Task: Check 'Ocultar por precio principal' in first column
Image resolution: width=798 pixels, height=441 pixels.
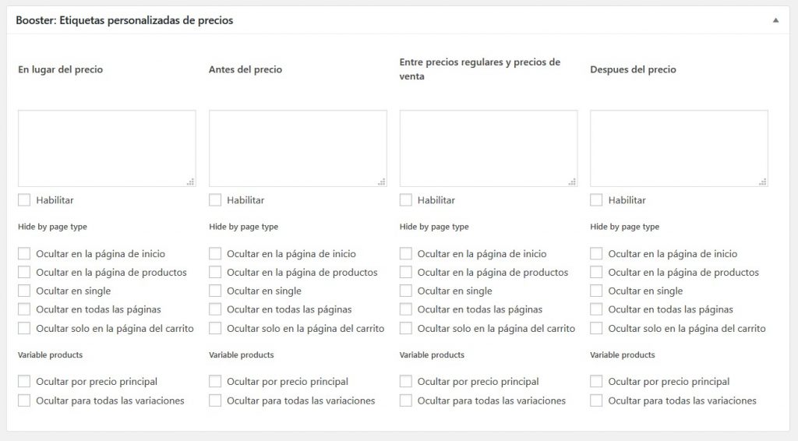Action: pyautogui.click(x=24, y=382)
